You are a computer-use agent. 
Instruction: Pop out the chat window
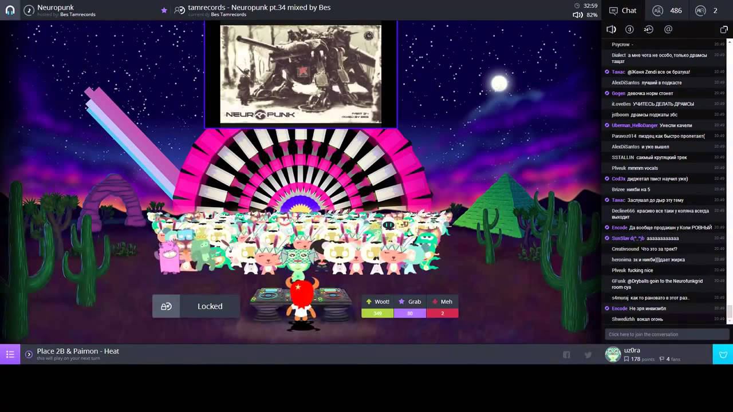[x=724, y=29]
